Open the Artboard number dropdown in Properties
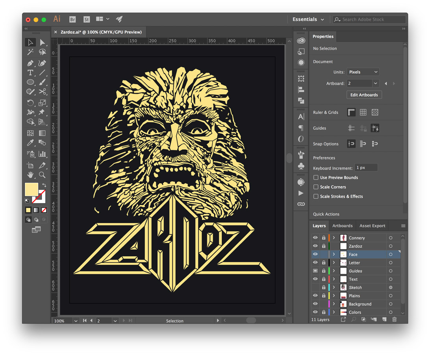 pos(375,83)
